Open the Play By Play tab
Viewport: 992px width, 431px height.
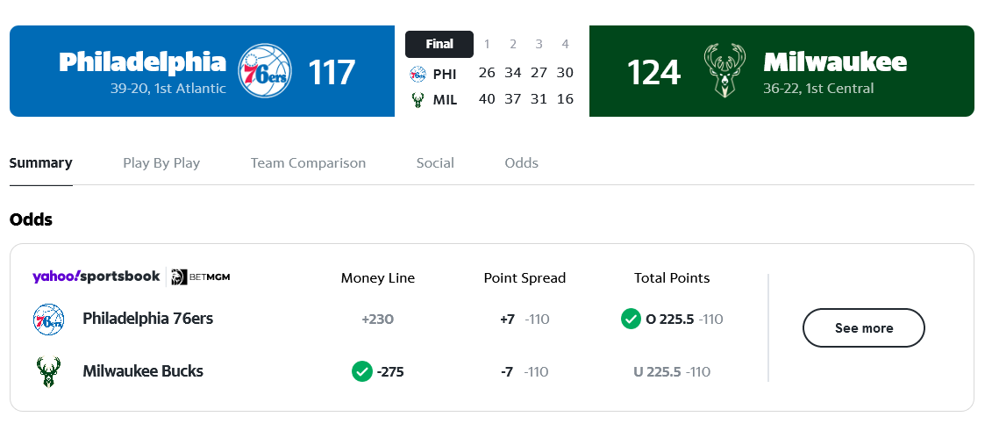click(x=161, y=163)
